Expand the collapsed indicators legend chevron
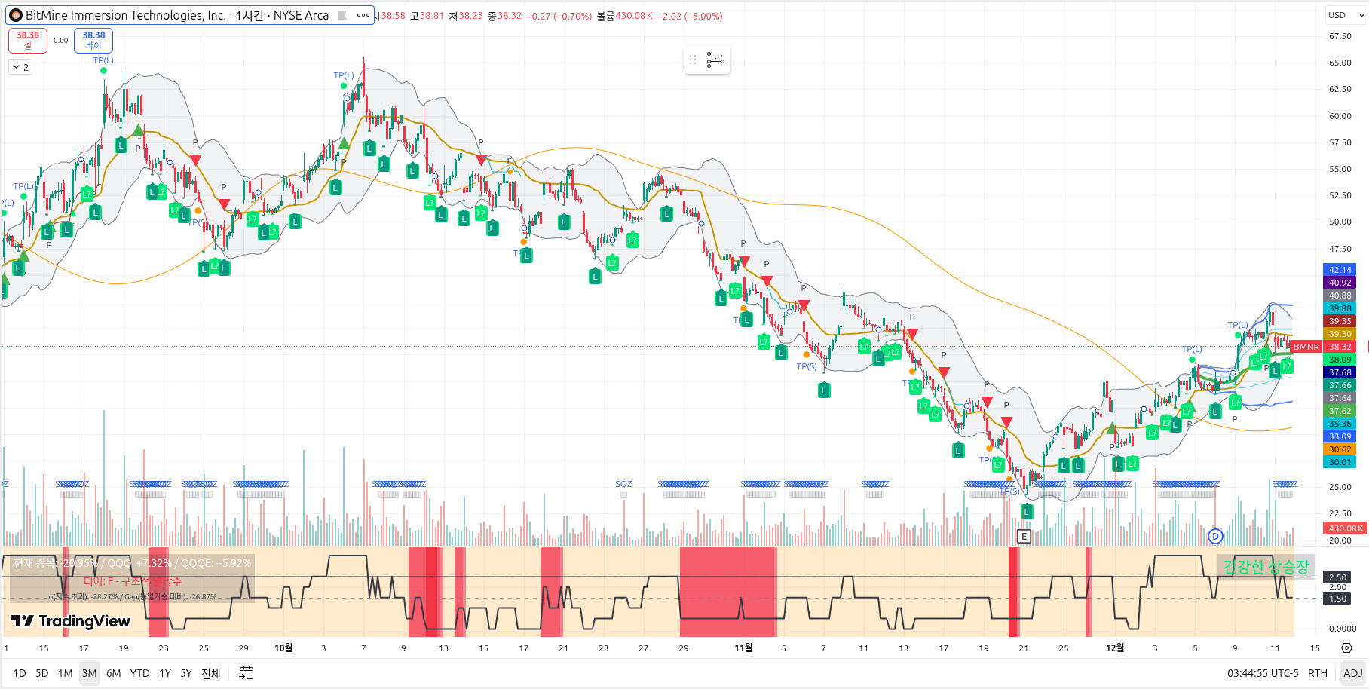The width and height of the screenshot is (1369, 689). pos(20,67)
